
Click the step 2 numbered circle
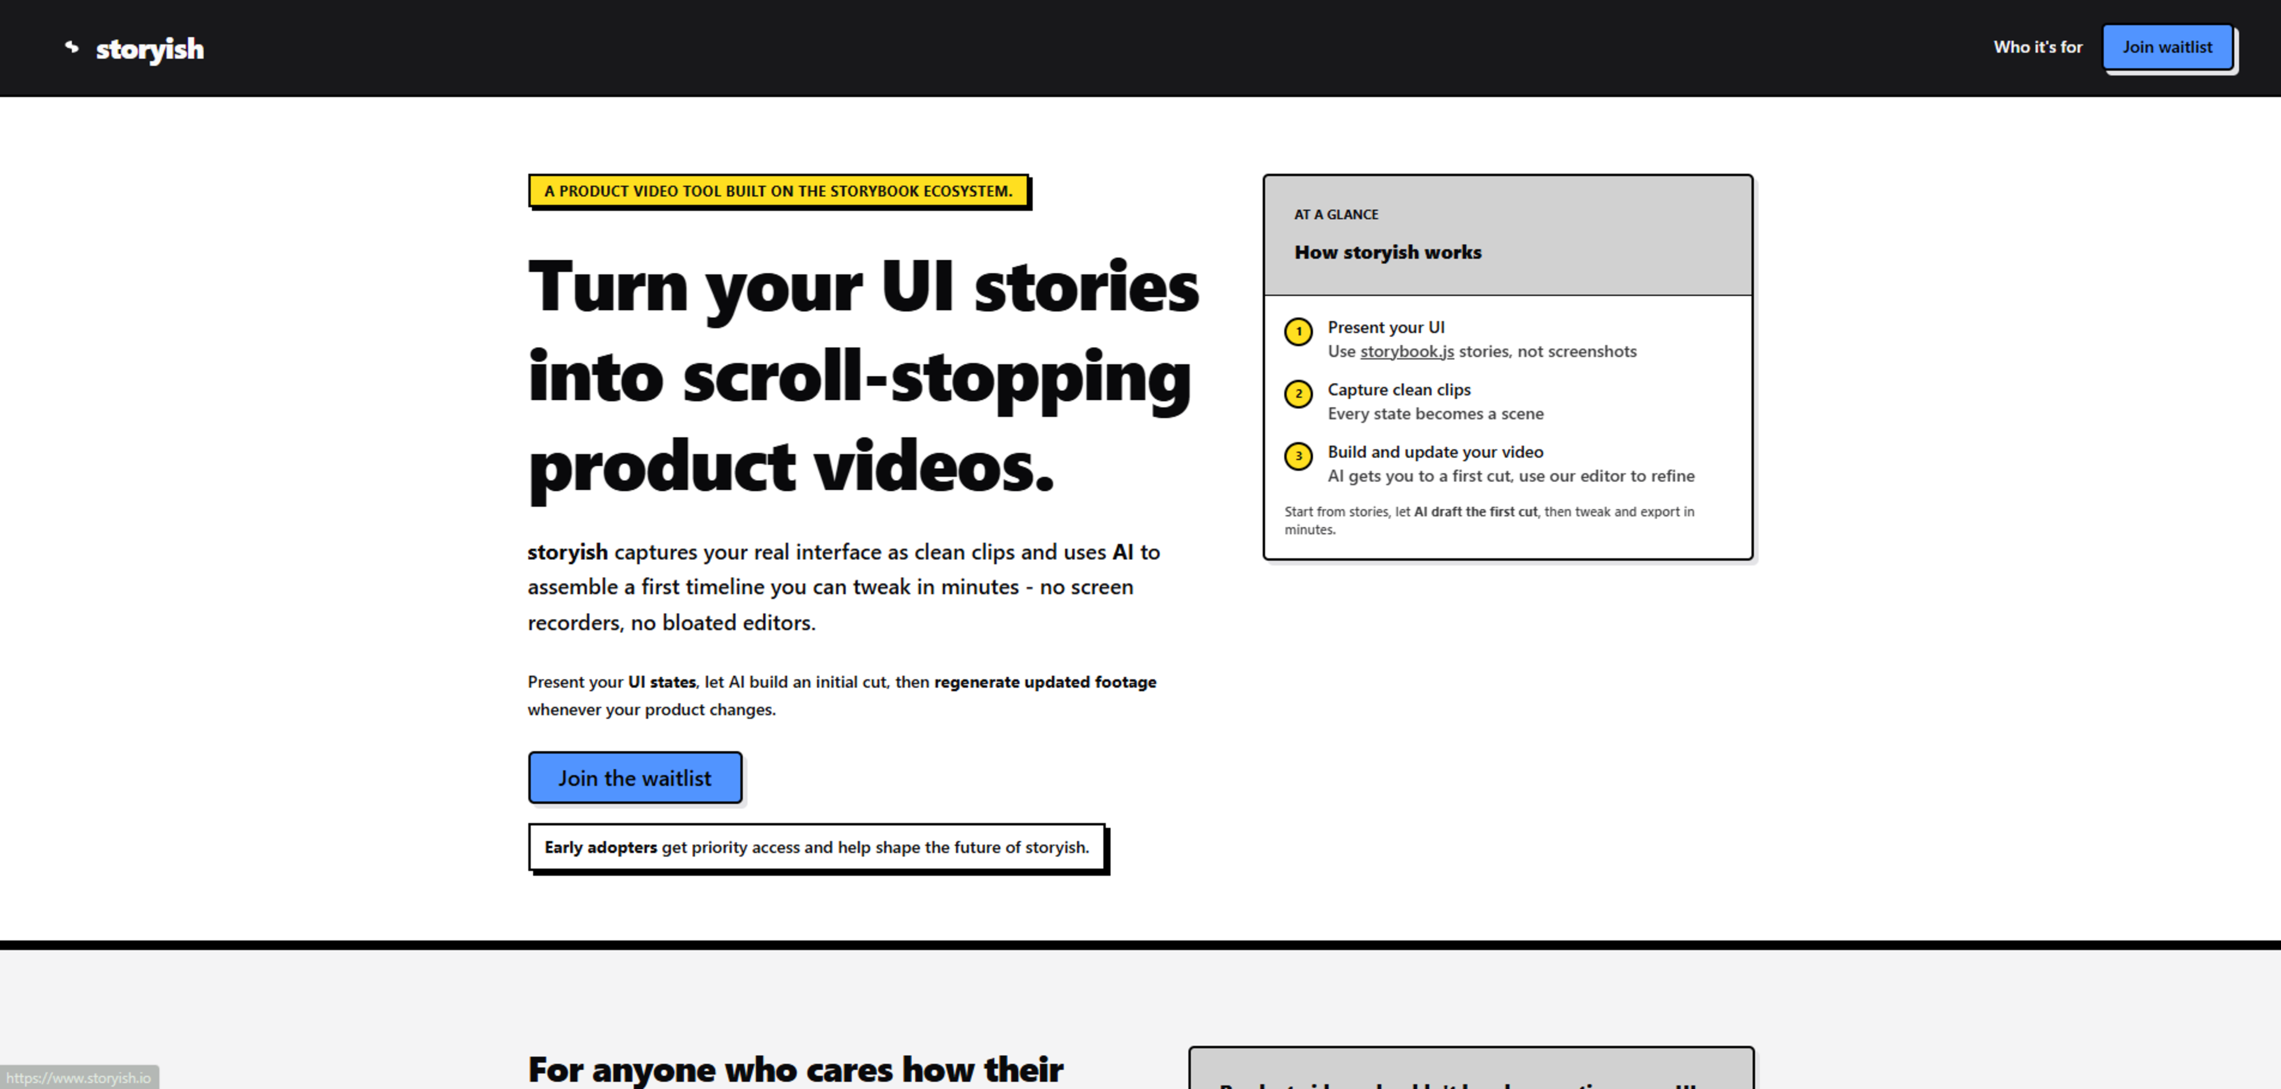pos(1298,393)
